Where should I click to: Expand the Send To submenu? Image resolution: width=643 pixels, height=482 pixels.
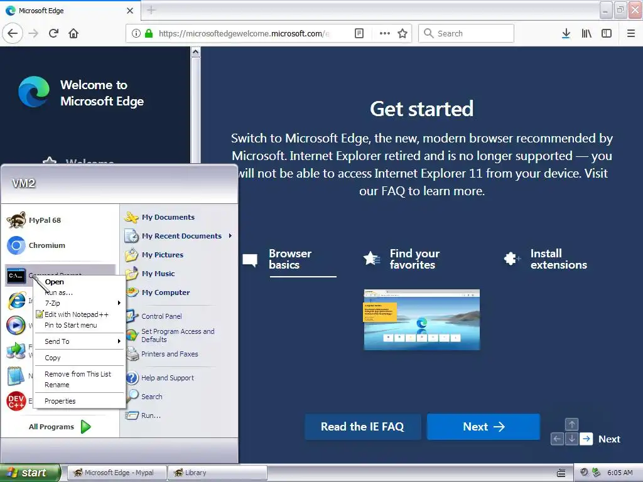tap(79, 341)
